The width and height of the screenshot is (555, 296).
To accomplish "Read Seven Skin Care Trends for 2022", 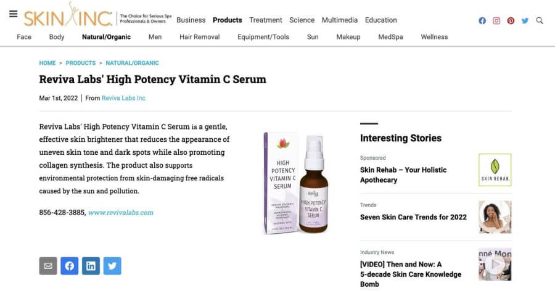I will tap(413, 217).
